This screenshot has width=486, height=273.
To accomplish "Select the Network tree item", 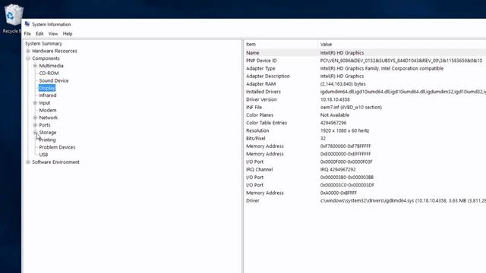I will pyautogui.click(x=49, y=118).
